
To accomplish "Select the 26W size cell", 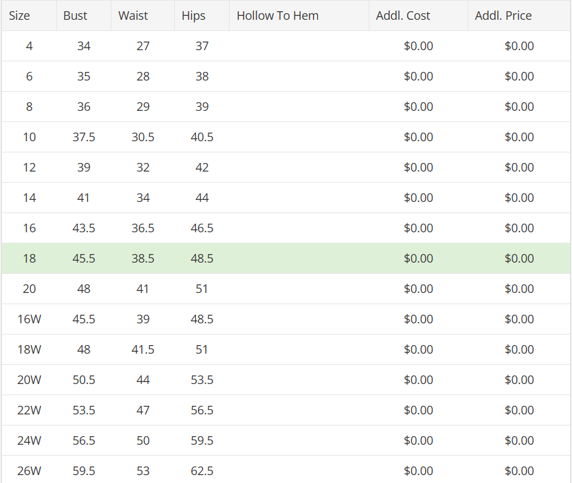I will click(29, 470).
